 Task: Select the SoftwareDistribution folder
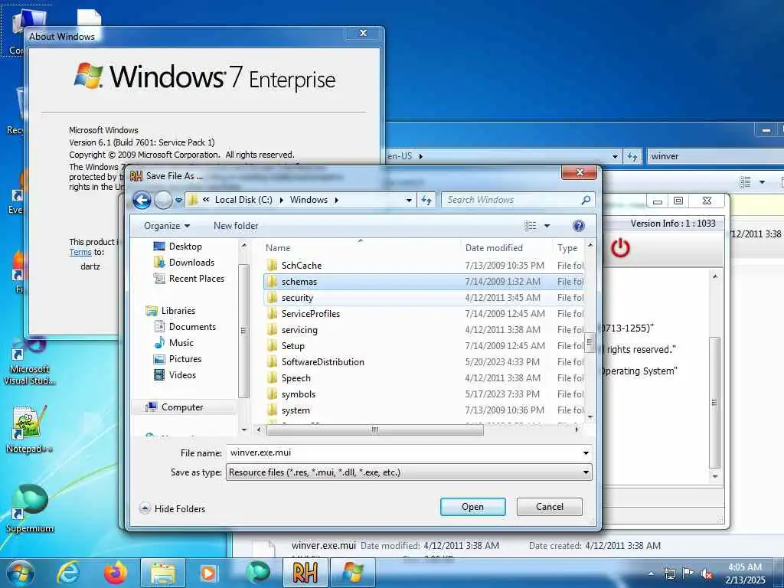pyautogui.click(x=423, y=362)
